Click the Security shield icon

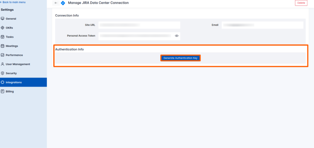point(3,73)
